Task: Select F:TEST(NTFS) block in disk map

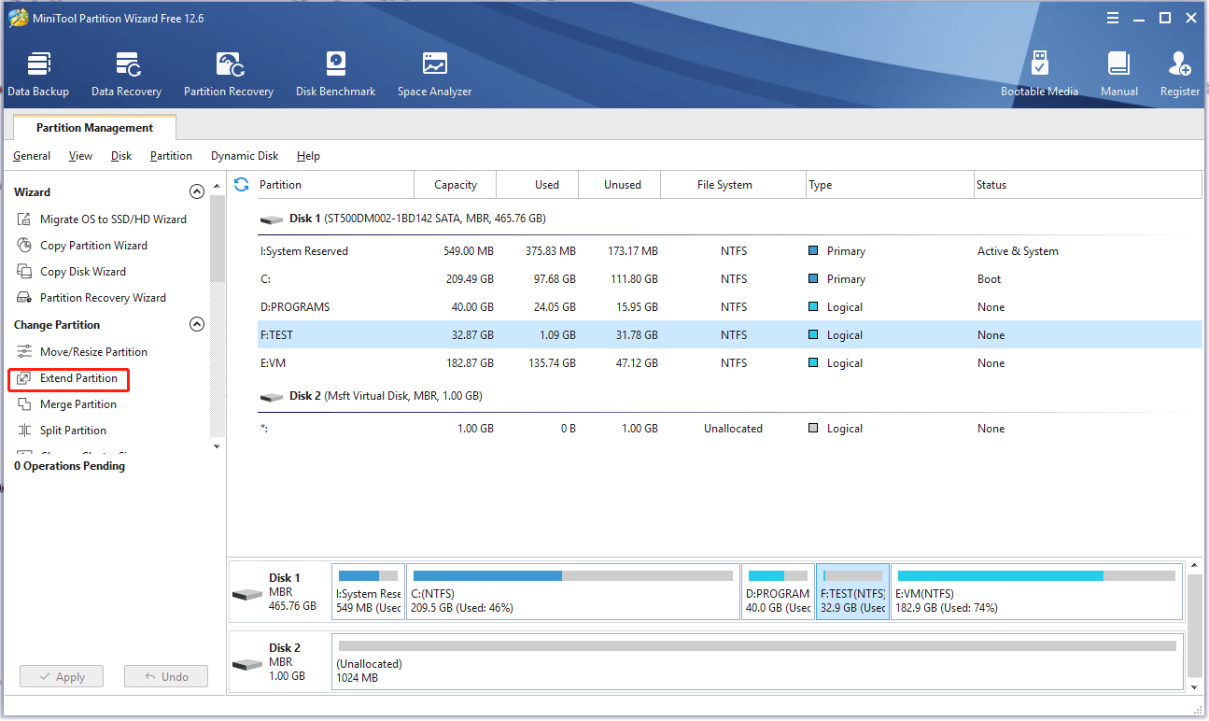Action: (853, 591)
